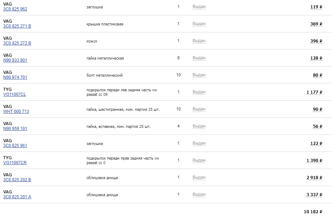Click the 2 918 ₽ price
The image size is (332, 216).
(x=314, y=178)
